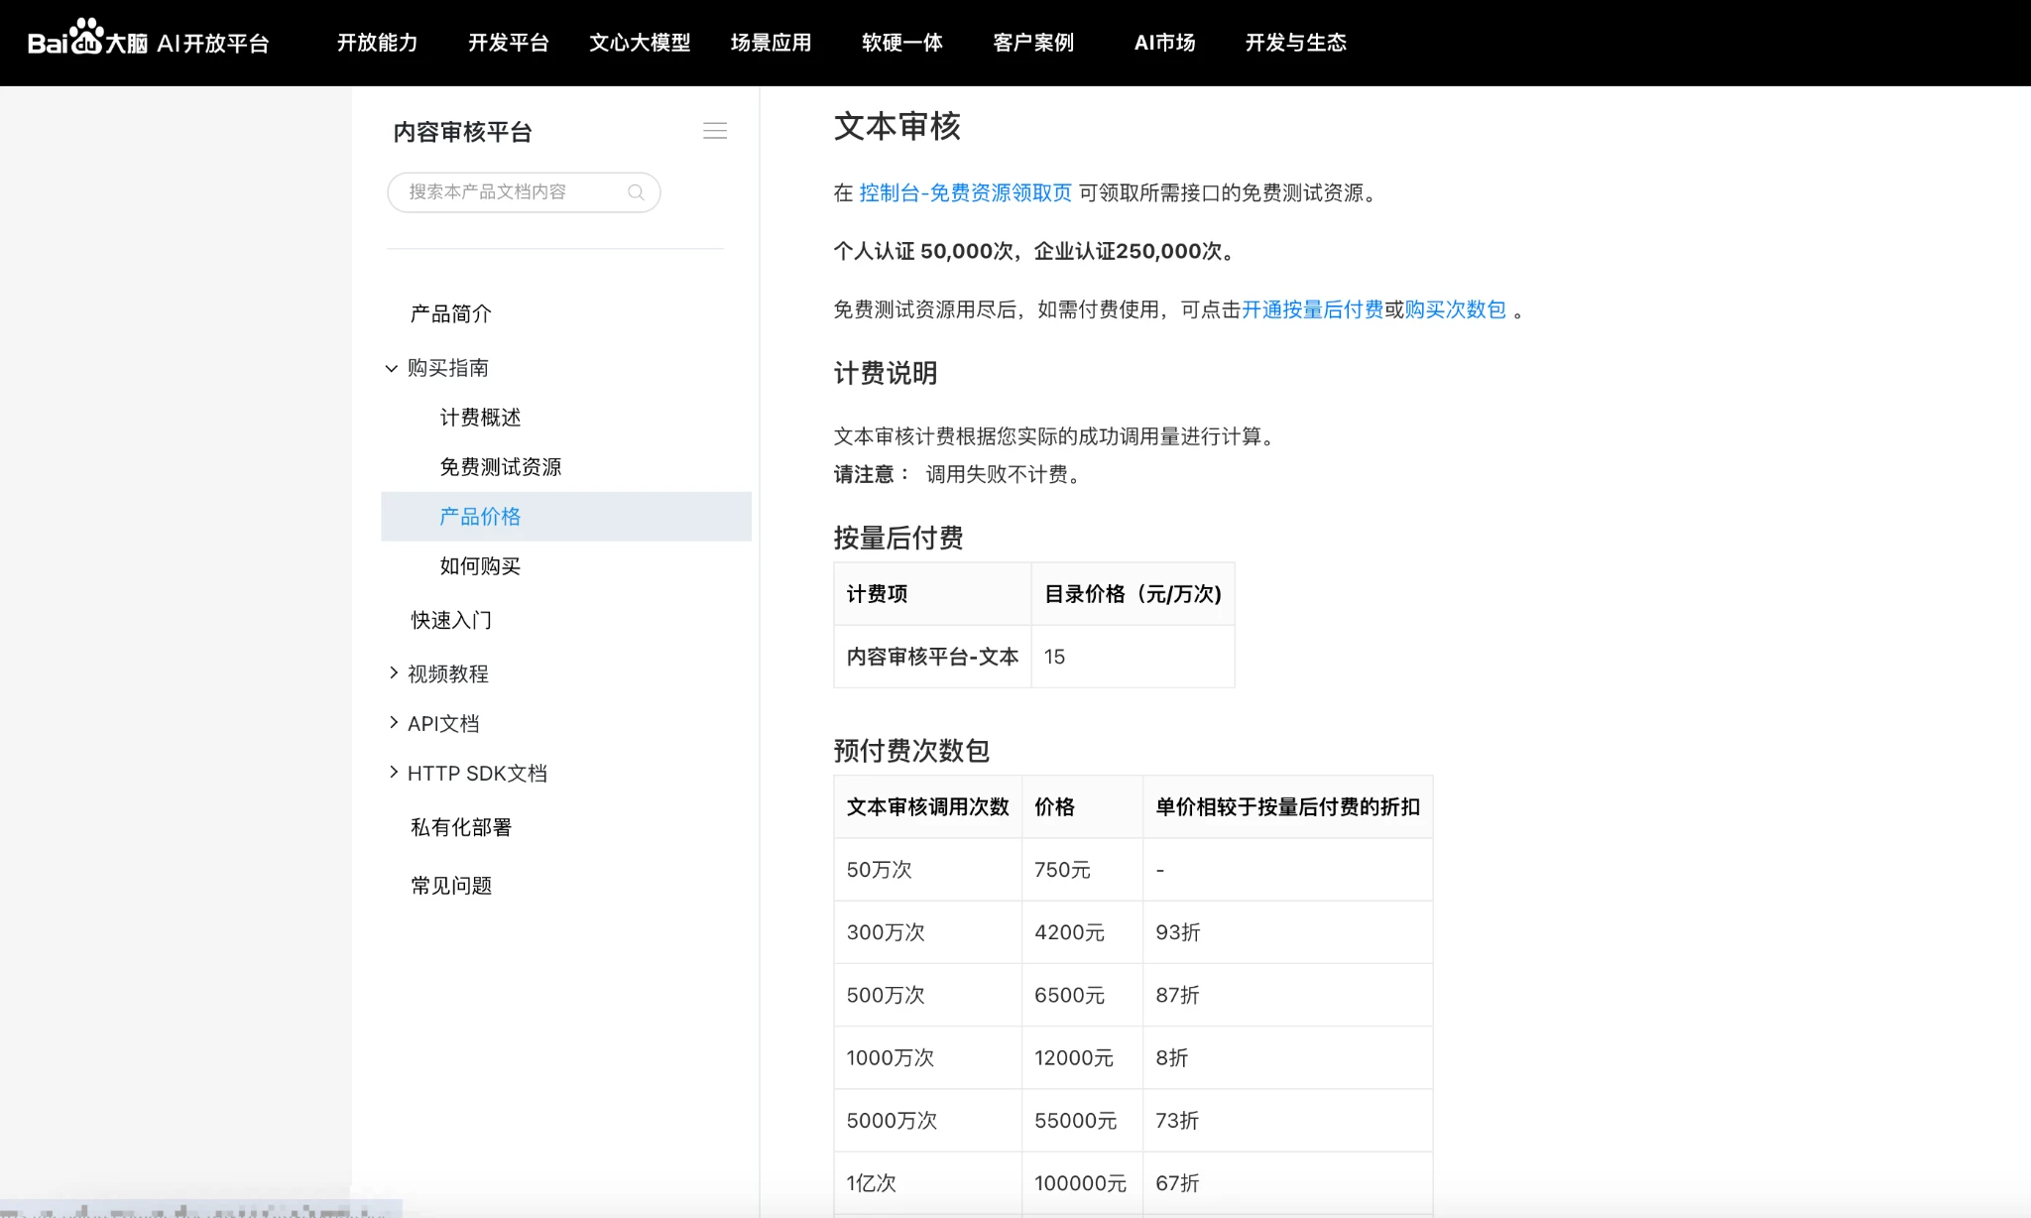Collapse the 购买指南 section chevron
This screenshot has width=2031, height=1218.
[392, 369]
